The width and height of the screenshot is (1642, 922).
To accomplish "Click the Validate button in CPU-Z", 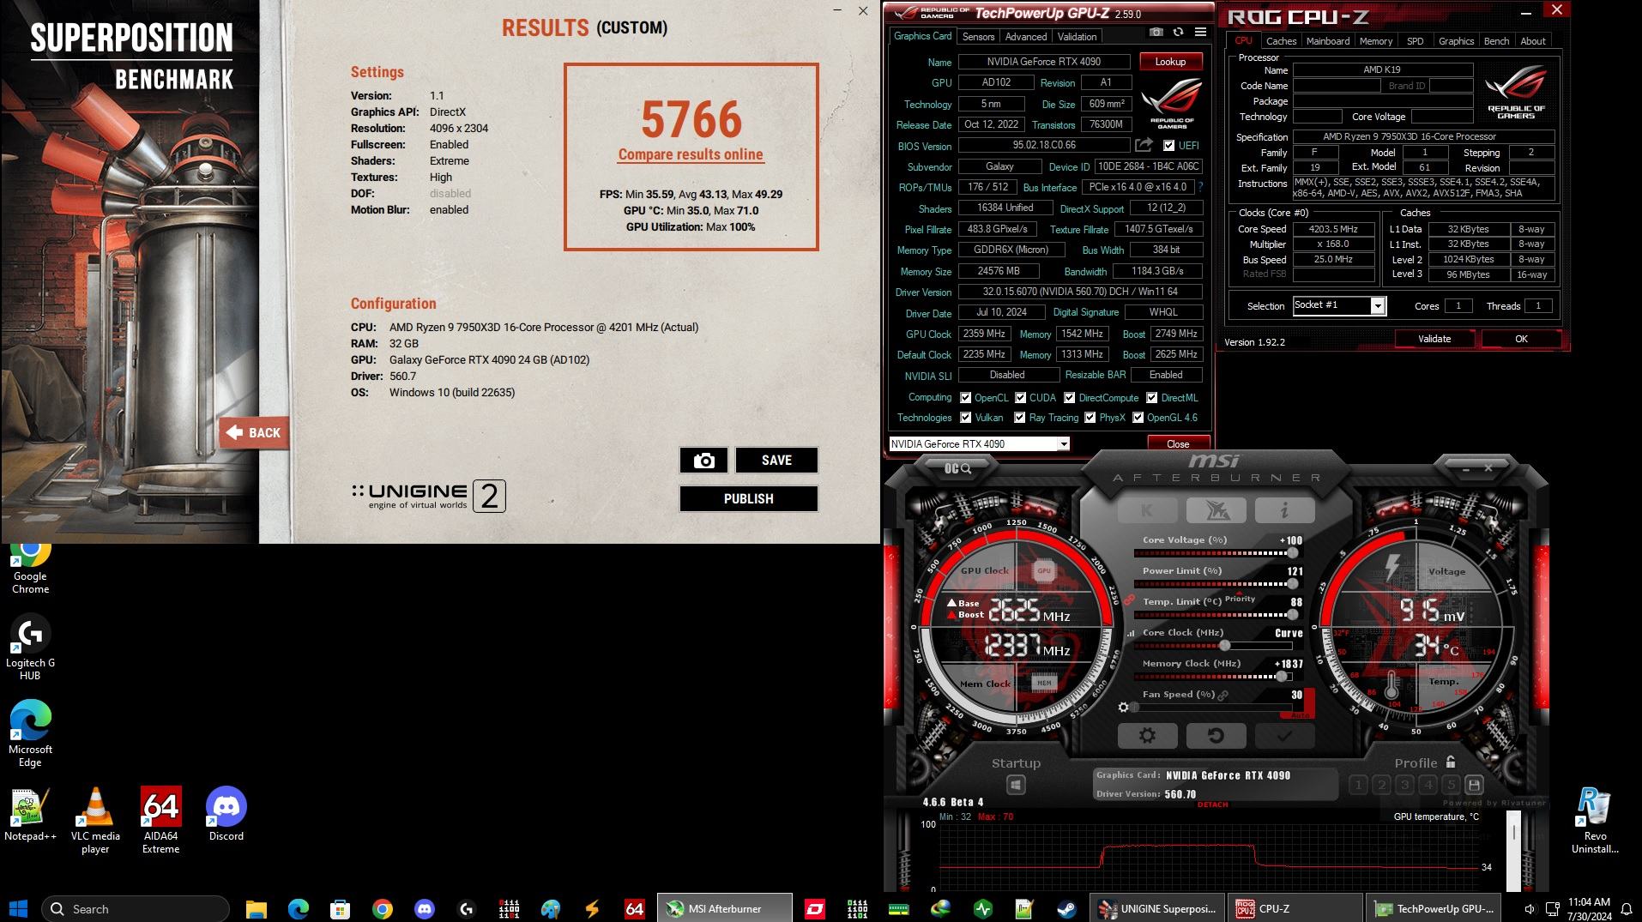I will click(1434, 339).
